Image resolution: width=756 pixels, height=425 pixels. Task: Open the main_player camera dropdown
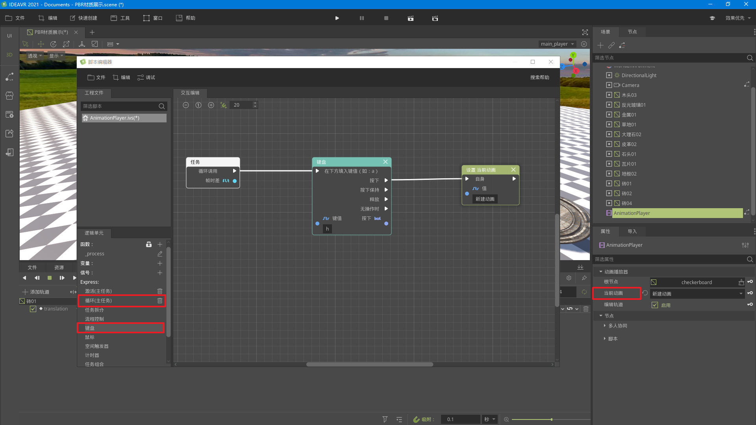point(557,44)
